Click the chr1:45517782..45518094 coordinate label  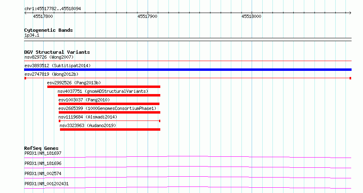pos(53,9)
